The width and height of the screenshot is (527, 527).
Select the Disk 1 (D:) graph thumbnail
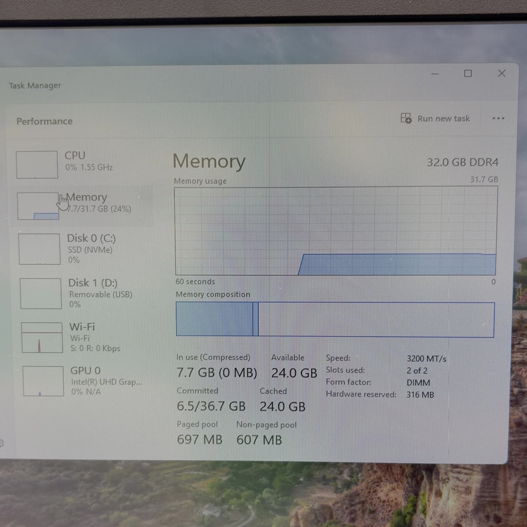pos(40,293)
